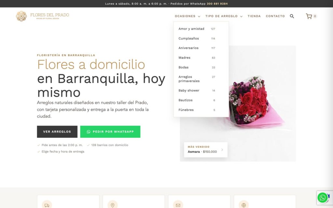Click the location pin icon card
Screen dimensions: 333x208
point(134,201)
